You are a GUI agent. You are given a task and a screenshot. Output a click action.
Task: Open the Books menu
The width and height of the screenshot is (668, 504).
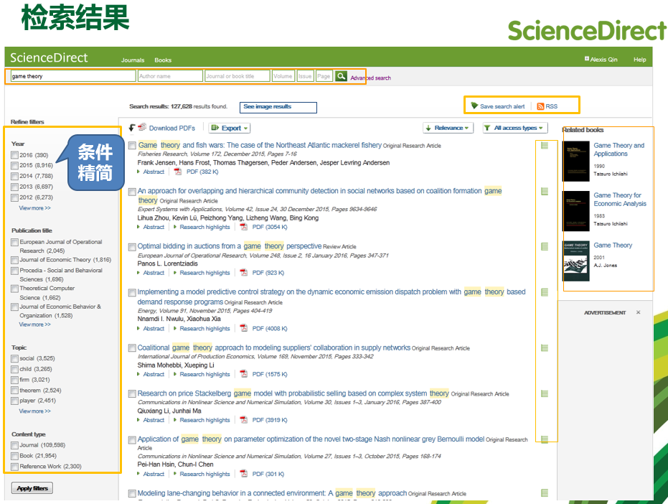[x=163, y=60]
